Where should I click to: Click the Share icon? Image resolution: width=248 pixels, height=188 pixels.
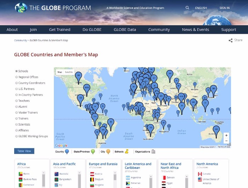click(x=230, y=40)
